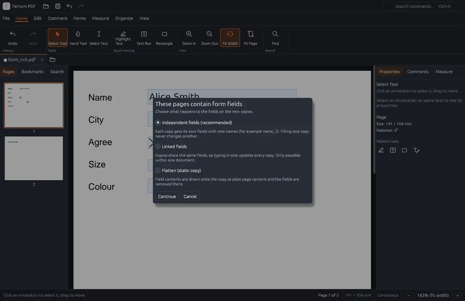This screenshot has height=301, width=465.
Task: Open the 163% (fit width) zoom dropdown
Action: pos(433,295)
